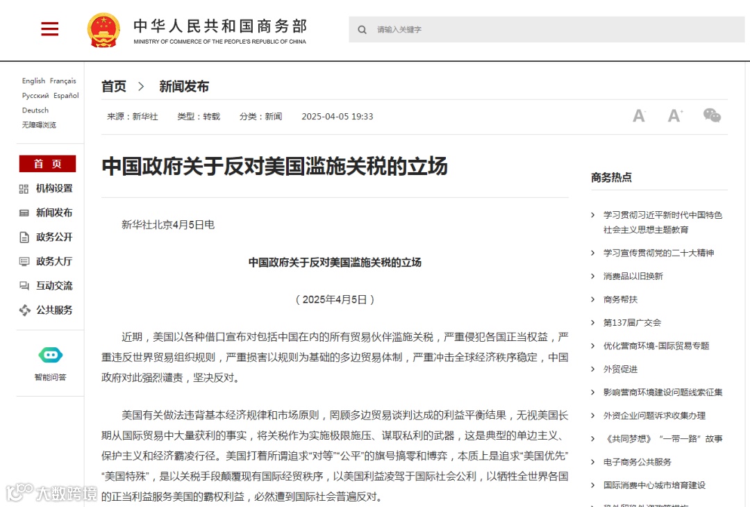Click chevron beside 第137届广交会
Image resolution: width=750 pixels, height=507 pixels.
(593, 323)
